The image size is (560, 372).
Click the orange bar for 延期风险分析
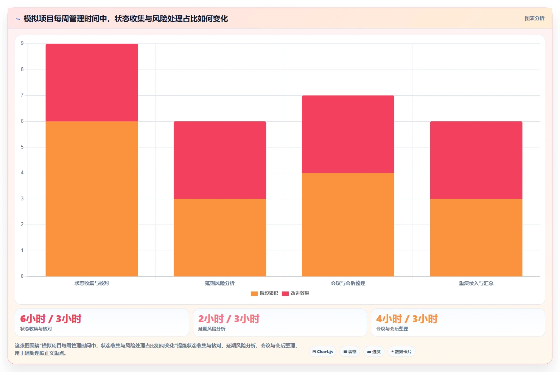pyautogui.click(x=220, y=237)
